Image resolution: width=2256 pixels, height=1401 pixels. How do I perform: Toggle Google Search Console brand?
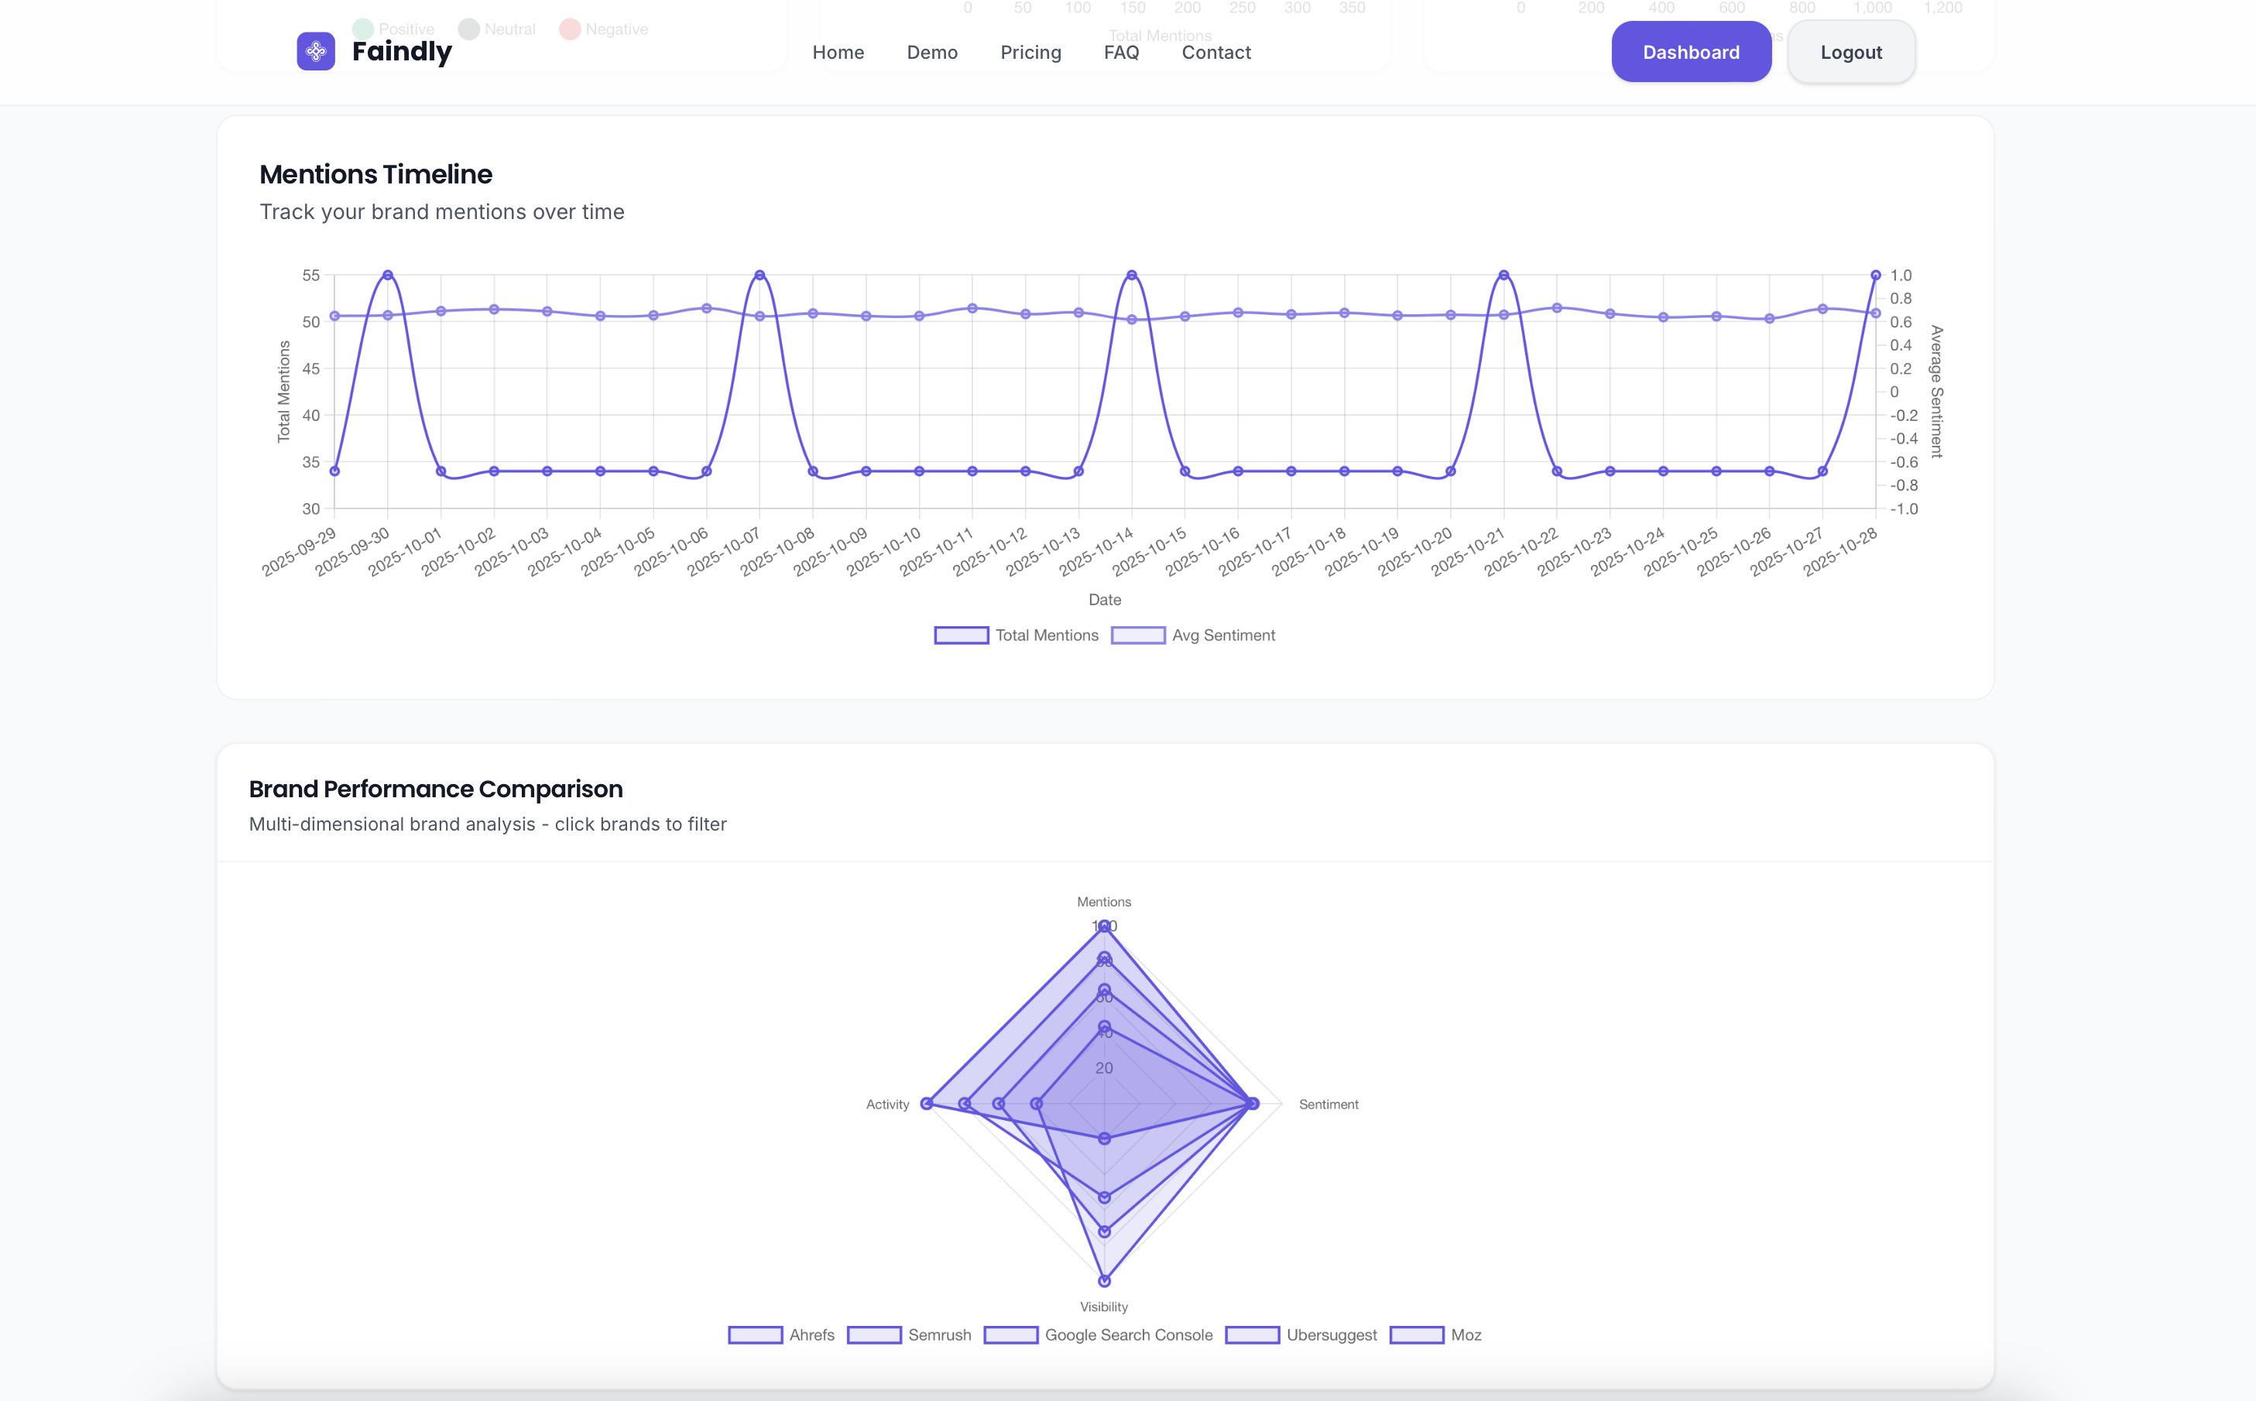coord(1011,1335)
